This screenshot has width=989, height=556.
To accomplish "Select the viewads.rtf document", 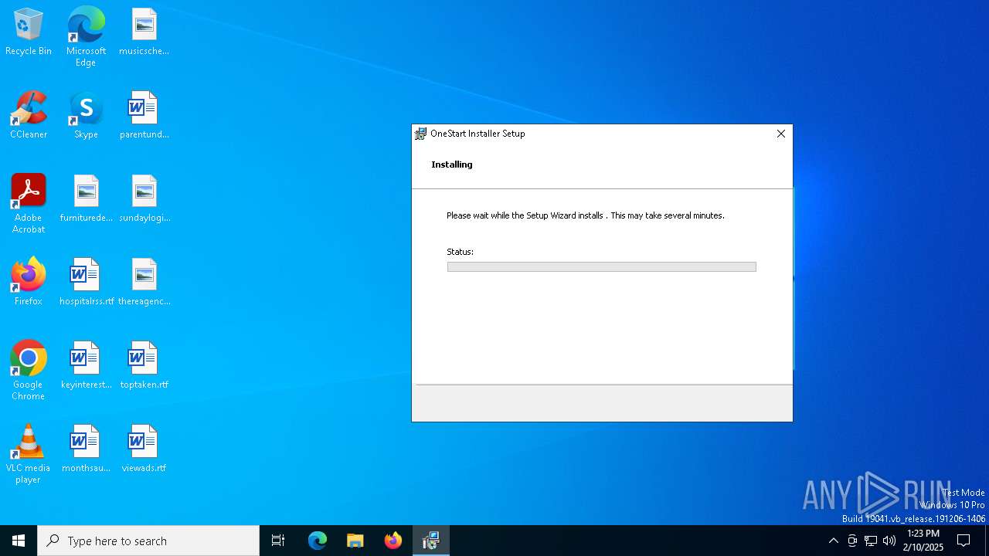I will click(x=144, y=449).
